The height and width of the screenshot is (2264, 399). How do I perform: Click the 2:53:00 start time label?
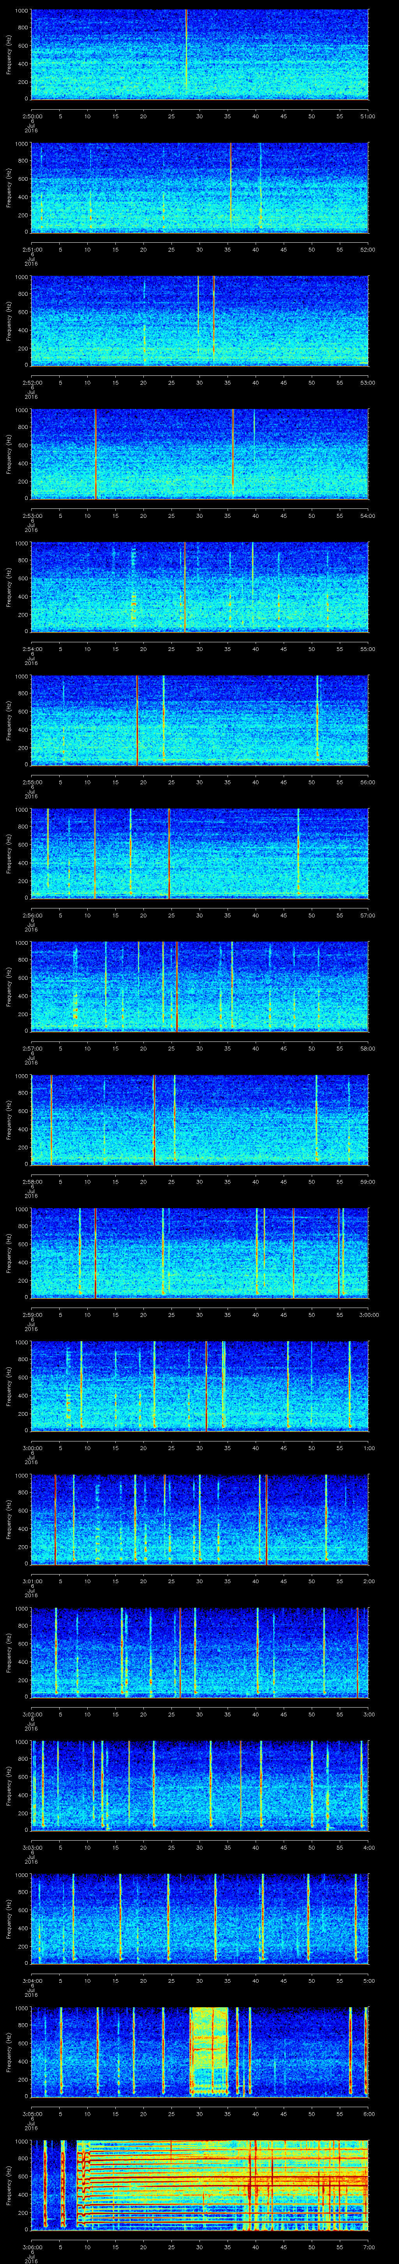(x=32, y=516)
